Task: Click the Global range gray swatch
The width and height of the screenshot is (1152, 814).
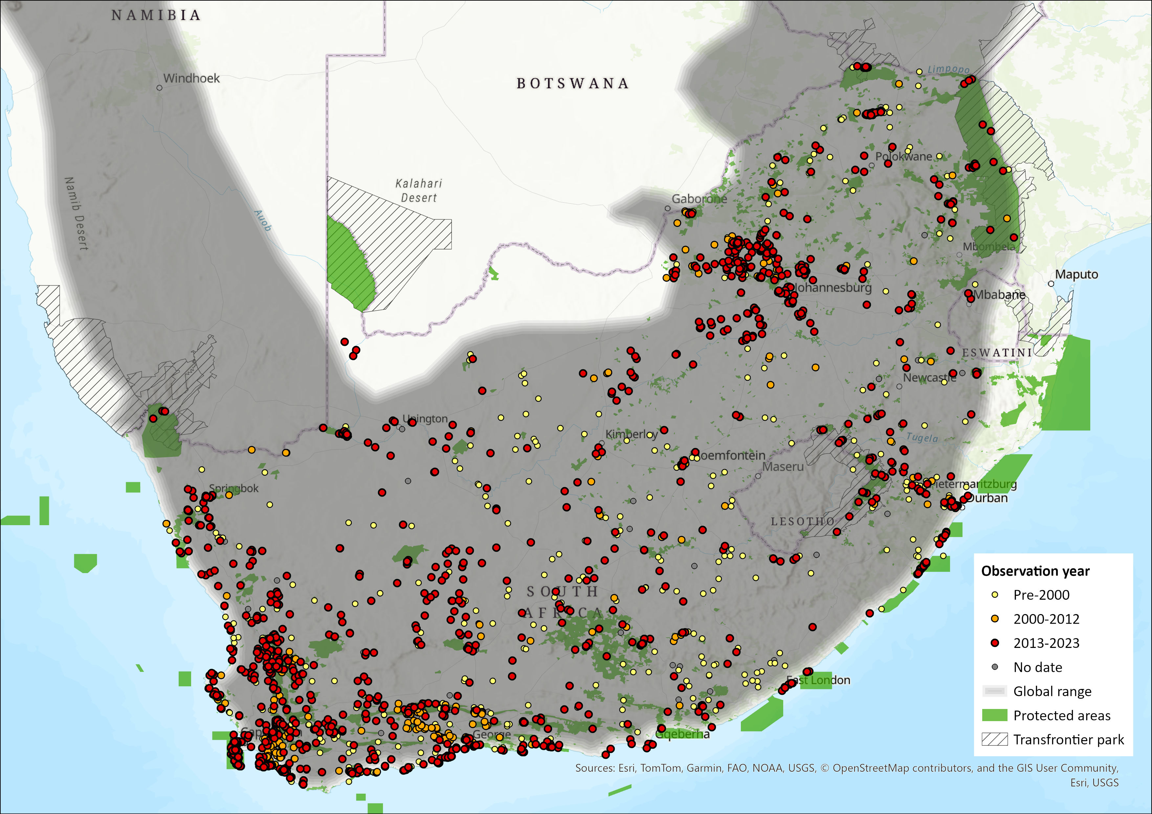Action: (994, 691)
